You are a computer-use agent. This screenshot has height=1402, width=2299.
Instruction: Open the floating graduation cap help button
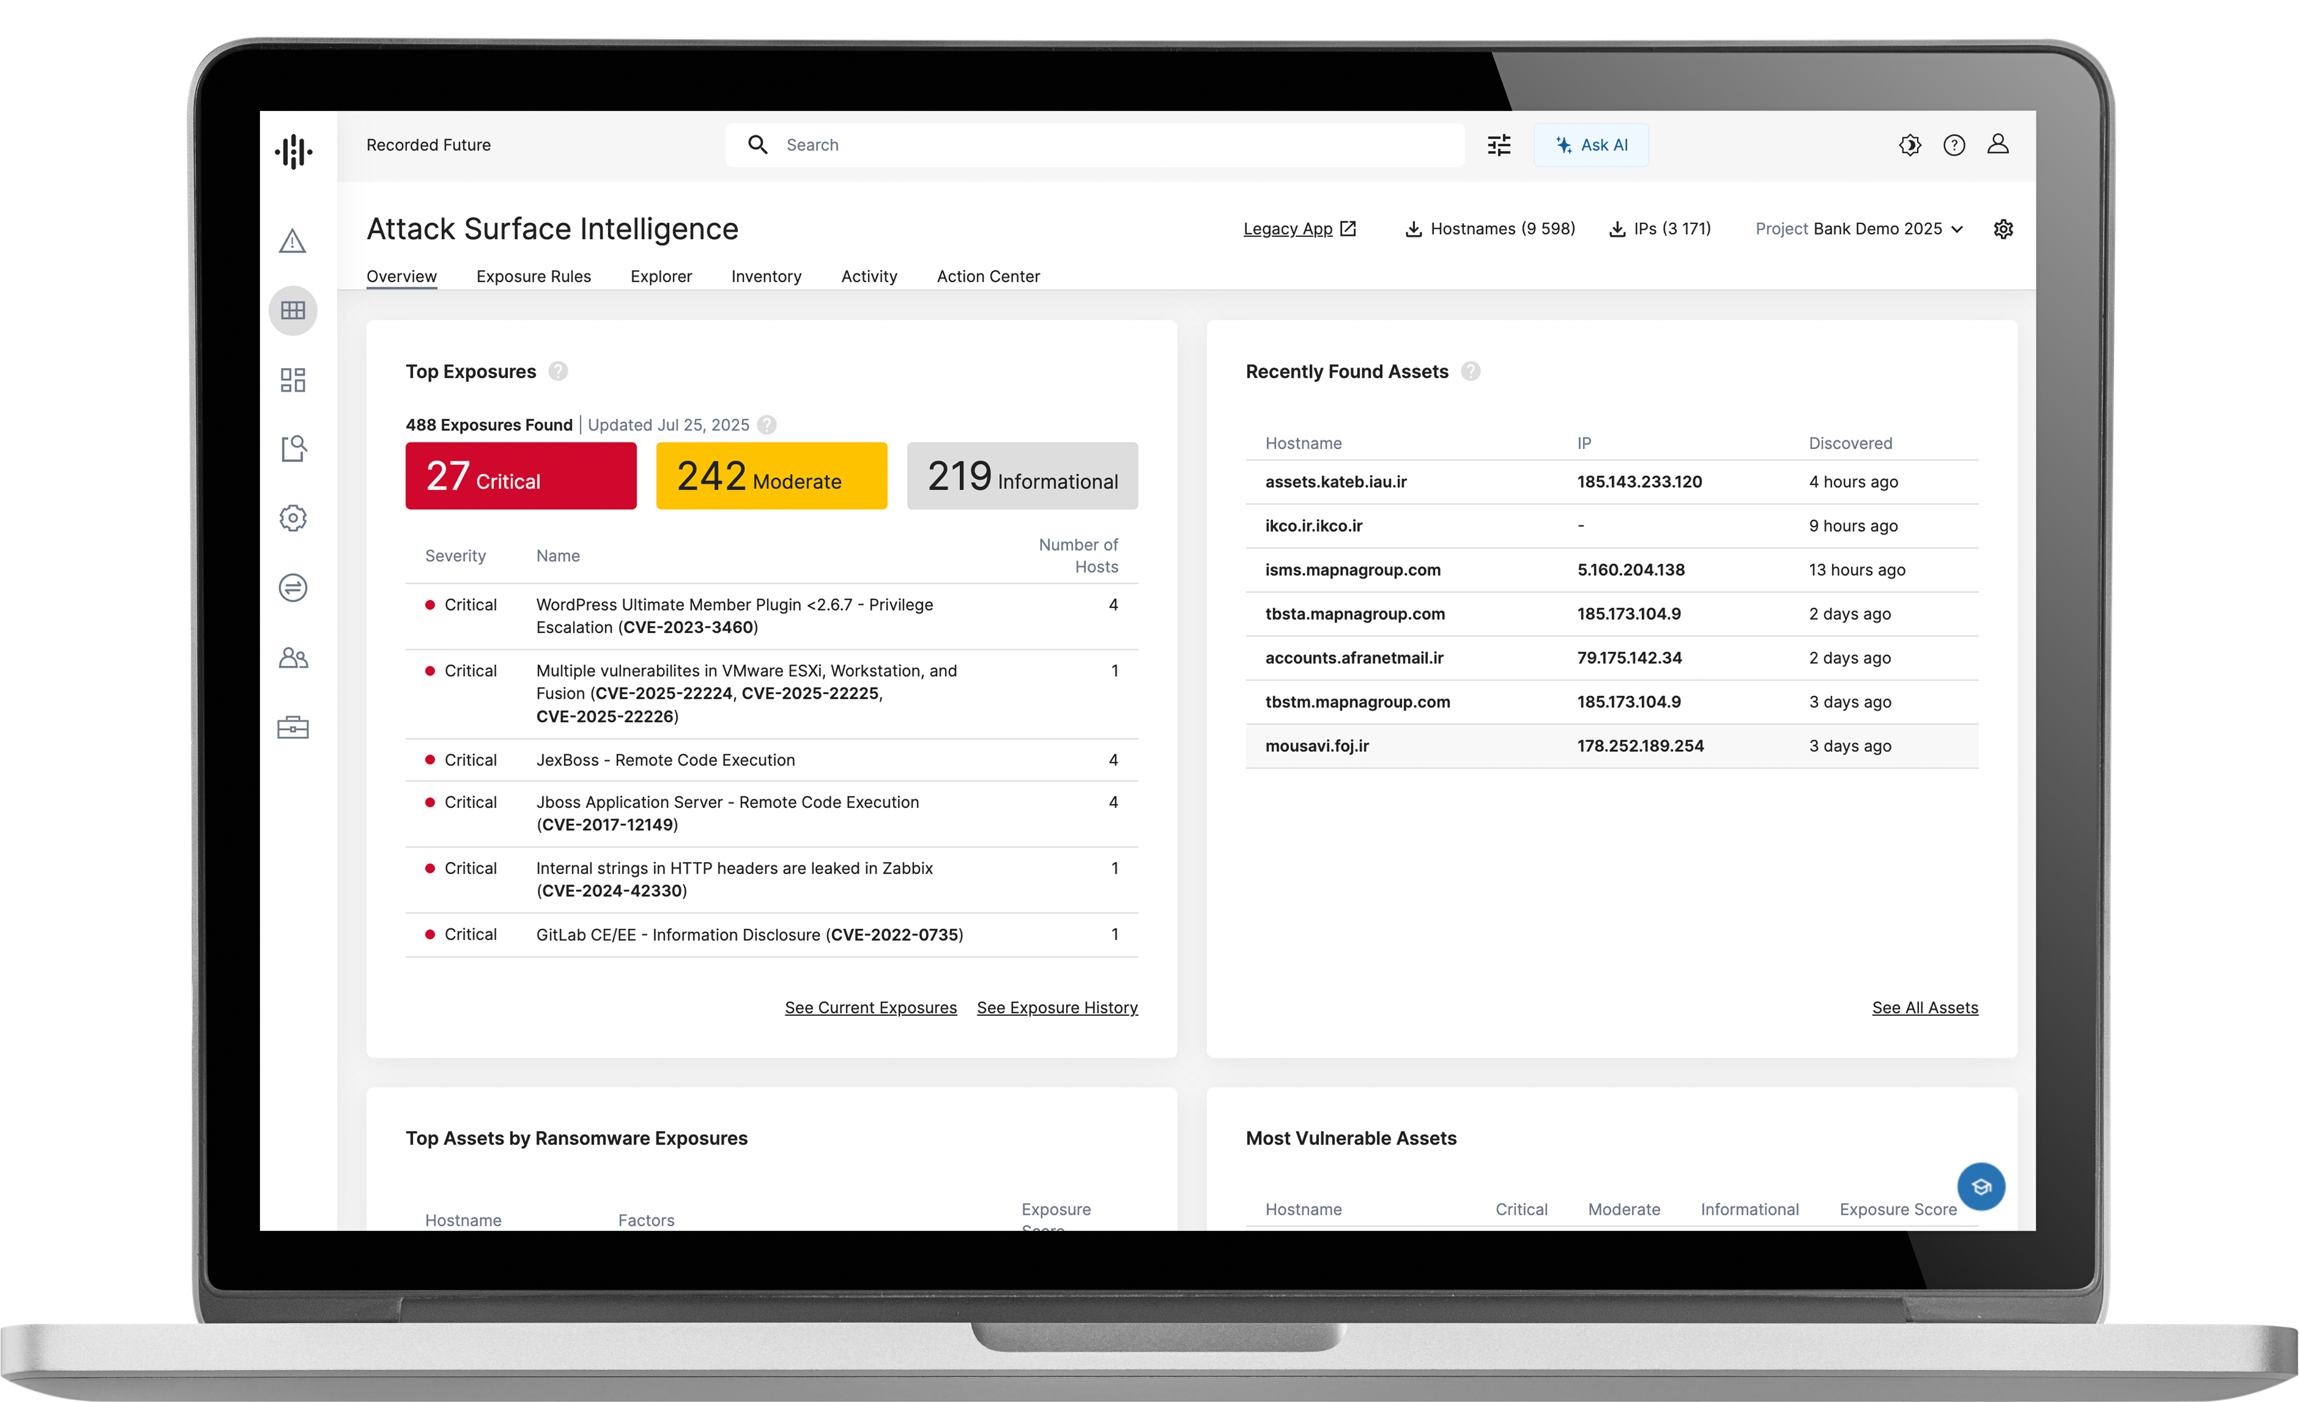(1981, 1187)
